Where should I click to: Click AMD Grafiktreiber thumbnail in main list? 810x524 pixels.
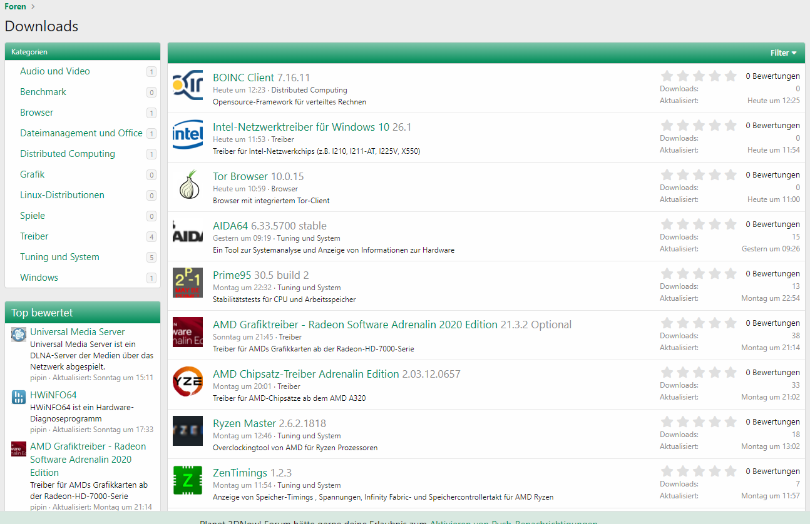(188, 332)
